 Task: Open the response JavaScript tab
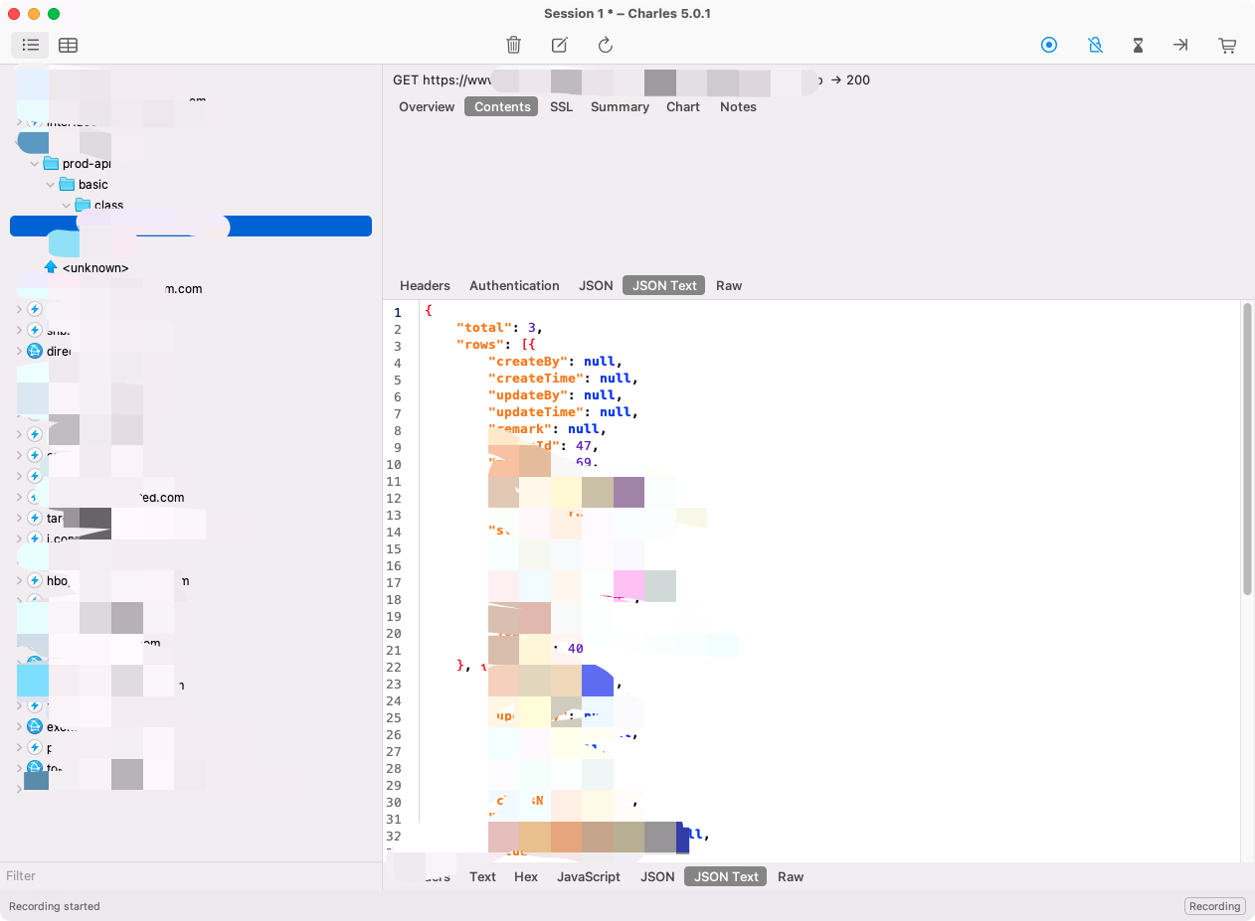pos(589,876)
